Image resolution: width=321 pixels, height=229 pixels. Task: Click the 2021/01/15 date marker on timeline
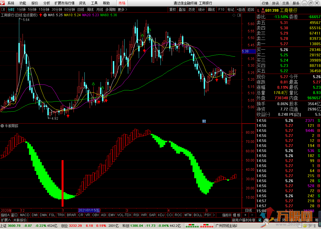89,210
